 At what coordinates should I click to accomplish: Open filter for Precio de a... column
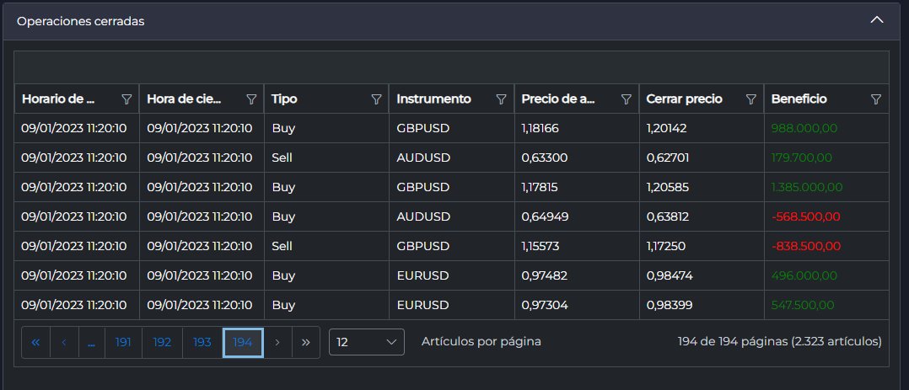626,99
